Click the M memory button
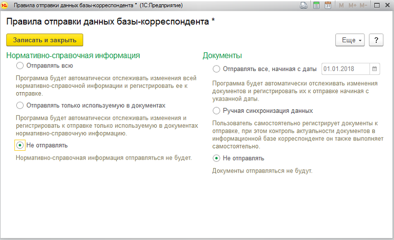 pos(341,5)
